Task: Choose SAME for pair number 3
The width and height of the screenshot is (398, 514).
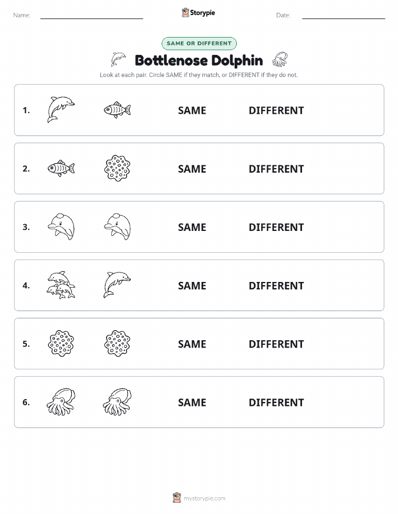Action: 192,227
